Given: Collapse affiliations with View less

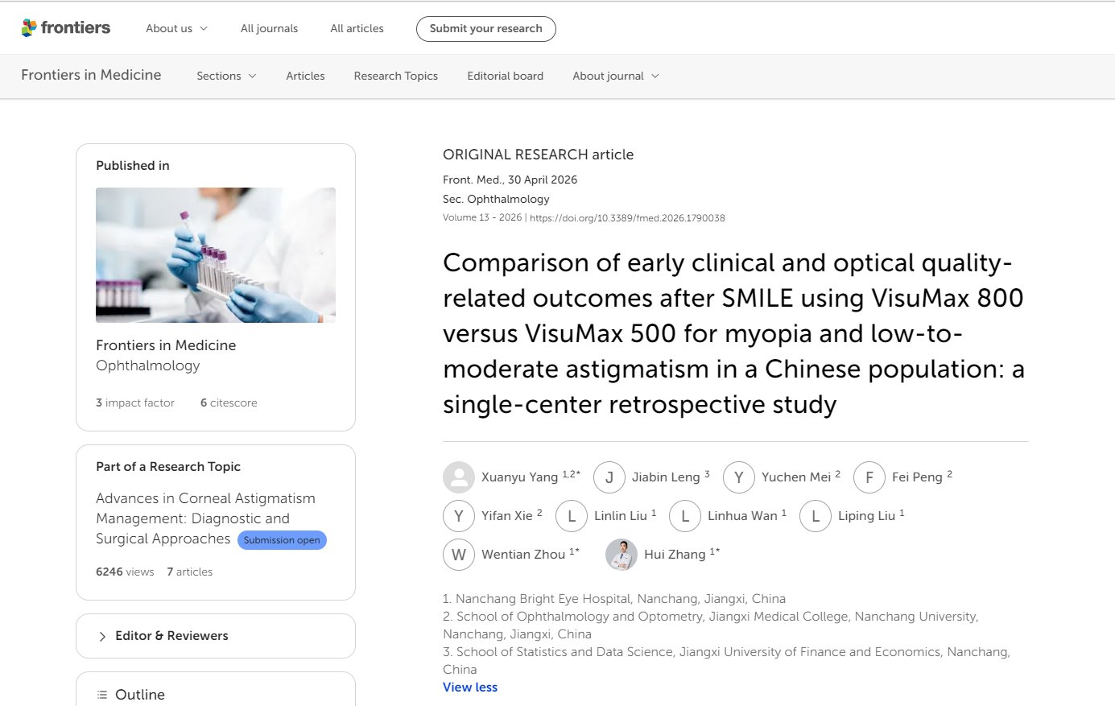Looking at the screenshot, I should pos(470,687).
